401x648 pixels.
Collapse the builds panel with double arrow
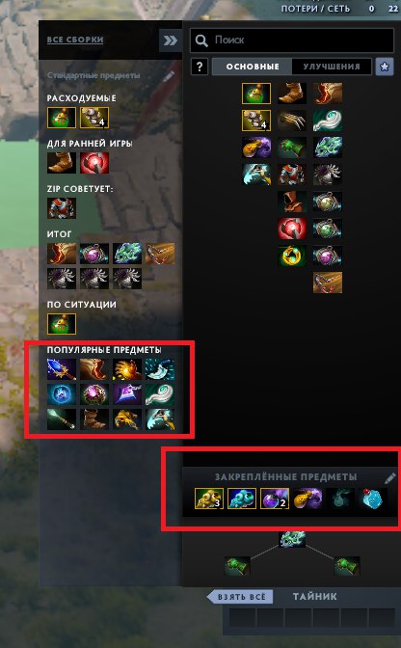171,40
